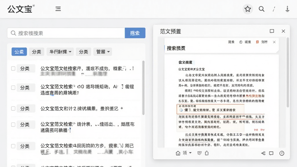This screenshot has height=167, width=297.
Task: Select the blue highlighted category filter tab
Action: tap(19, 52)
